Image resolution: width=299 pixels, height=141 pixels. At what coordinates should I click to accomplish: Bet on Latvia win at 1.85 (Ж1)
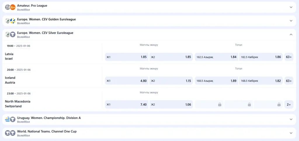tap(126, 57)
